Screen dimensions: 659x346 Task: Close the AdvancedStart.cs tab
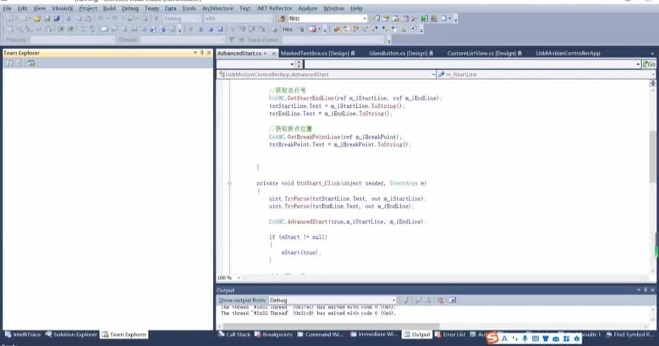(273, 54)
